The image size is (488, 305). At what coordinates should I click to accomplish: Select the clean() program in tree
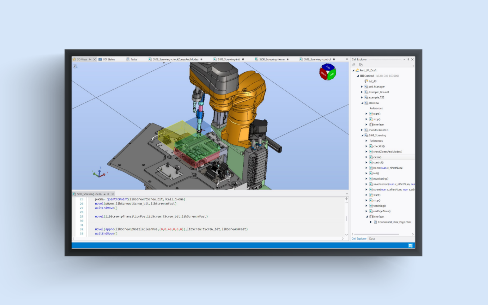(377, 157)
